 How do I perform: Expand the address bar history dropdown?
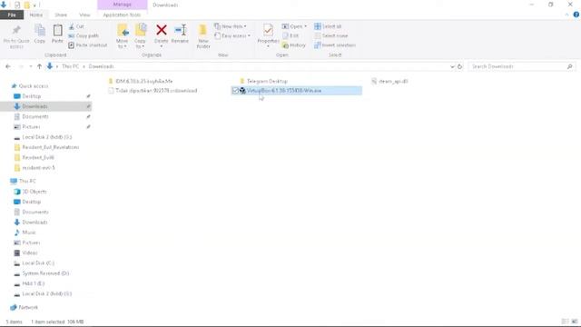(452, 66)
